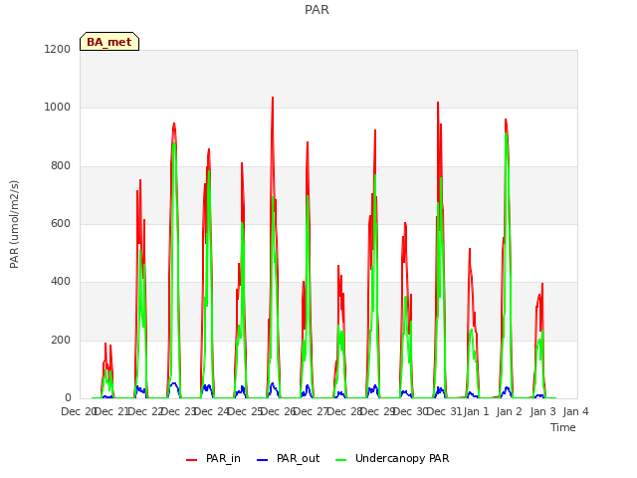Click the 0 y-axis tick label
The image size is (637, 478).
tap(68, 397)
